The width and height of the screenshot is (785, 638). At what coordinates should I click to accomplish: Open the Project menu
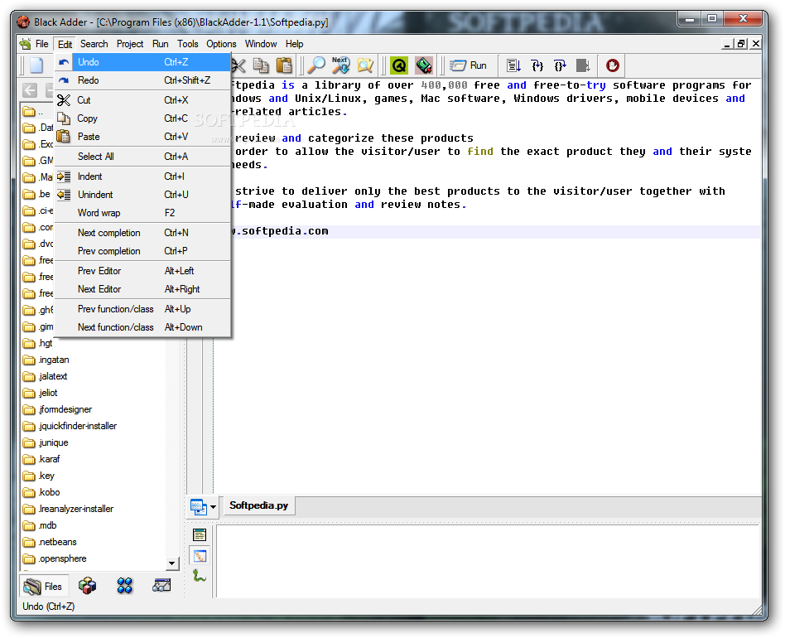[130, 44]
